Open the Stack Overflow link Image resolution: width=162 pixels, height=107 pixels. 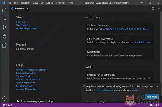tap(24, 86)
